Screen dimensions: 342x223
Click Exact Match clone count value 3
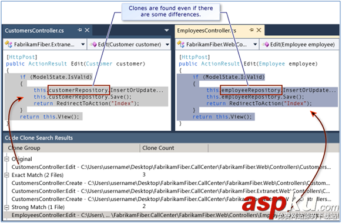tap(144, 175)
